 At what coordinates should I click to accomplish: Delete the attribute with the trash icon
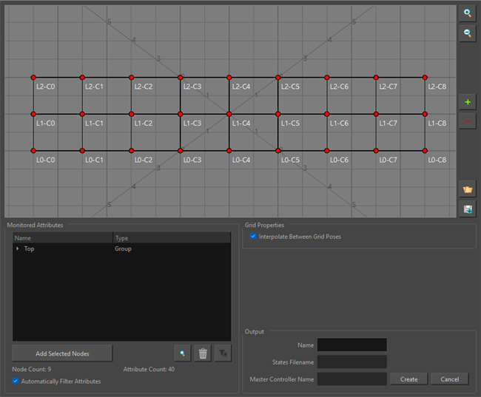click(x=203, y=353)
